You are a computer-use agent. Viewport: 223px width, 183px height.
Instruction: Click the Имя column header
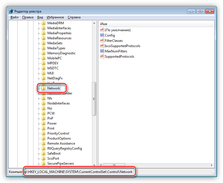(104, 24)
